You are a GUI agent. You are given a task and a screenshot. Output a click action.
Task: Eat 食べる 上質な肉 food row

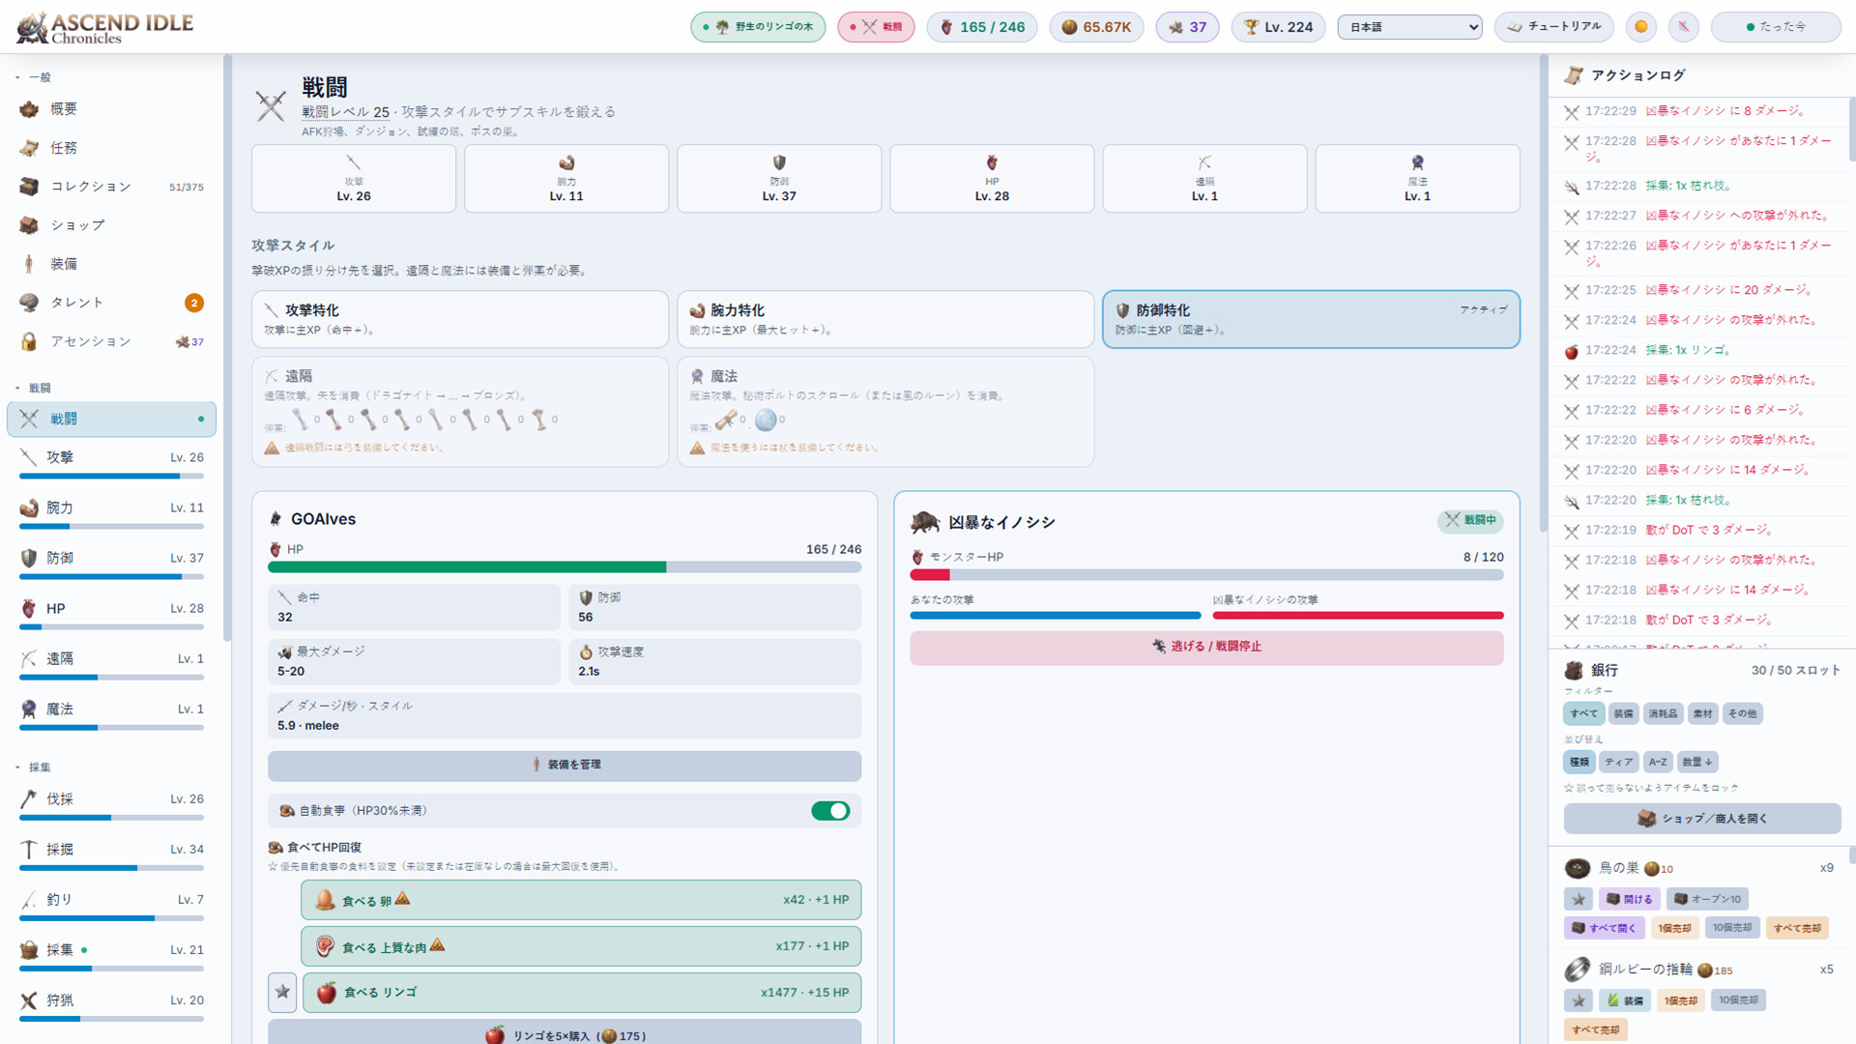pos(581,946)
